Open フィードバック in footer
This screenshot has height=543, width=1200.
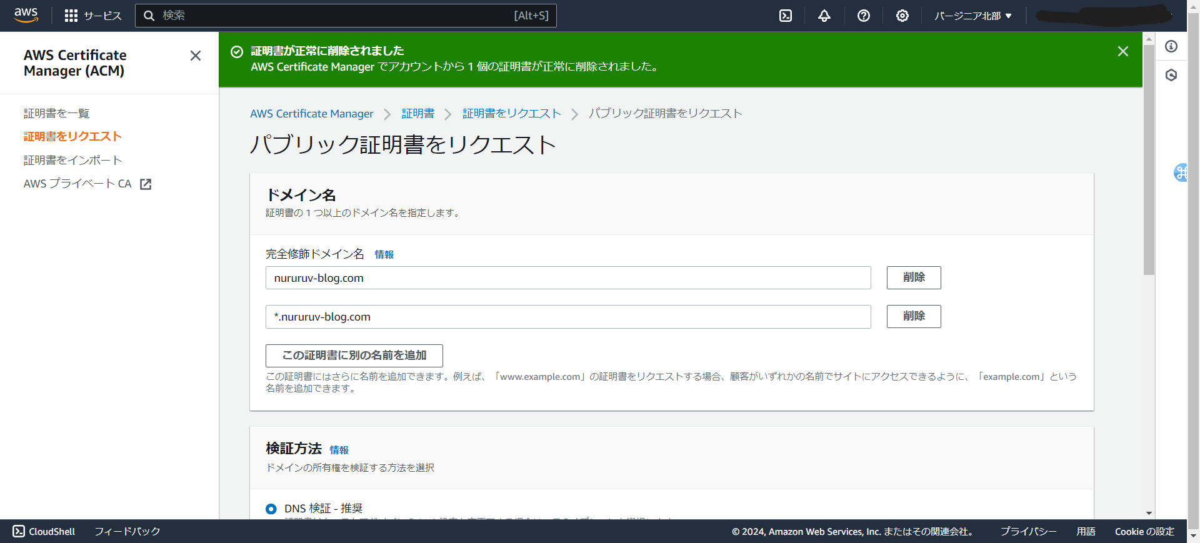coord(127,531)
